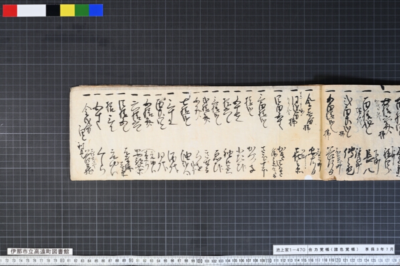Click the 伊那市立高遠町図書館 label
400x266 pixels.
pyautogui.click(x=40, y=252)
